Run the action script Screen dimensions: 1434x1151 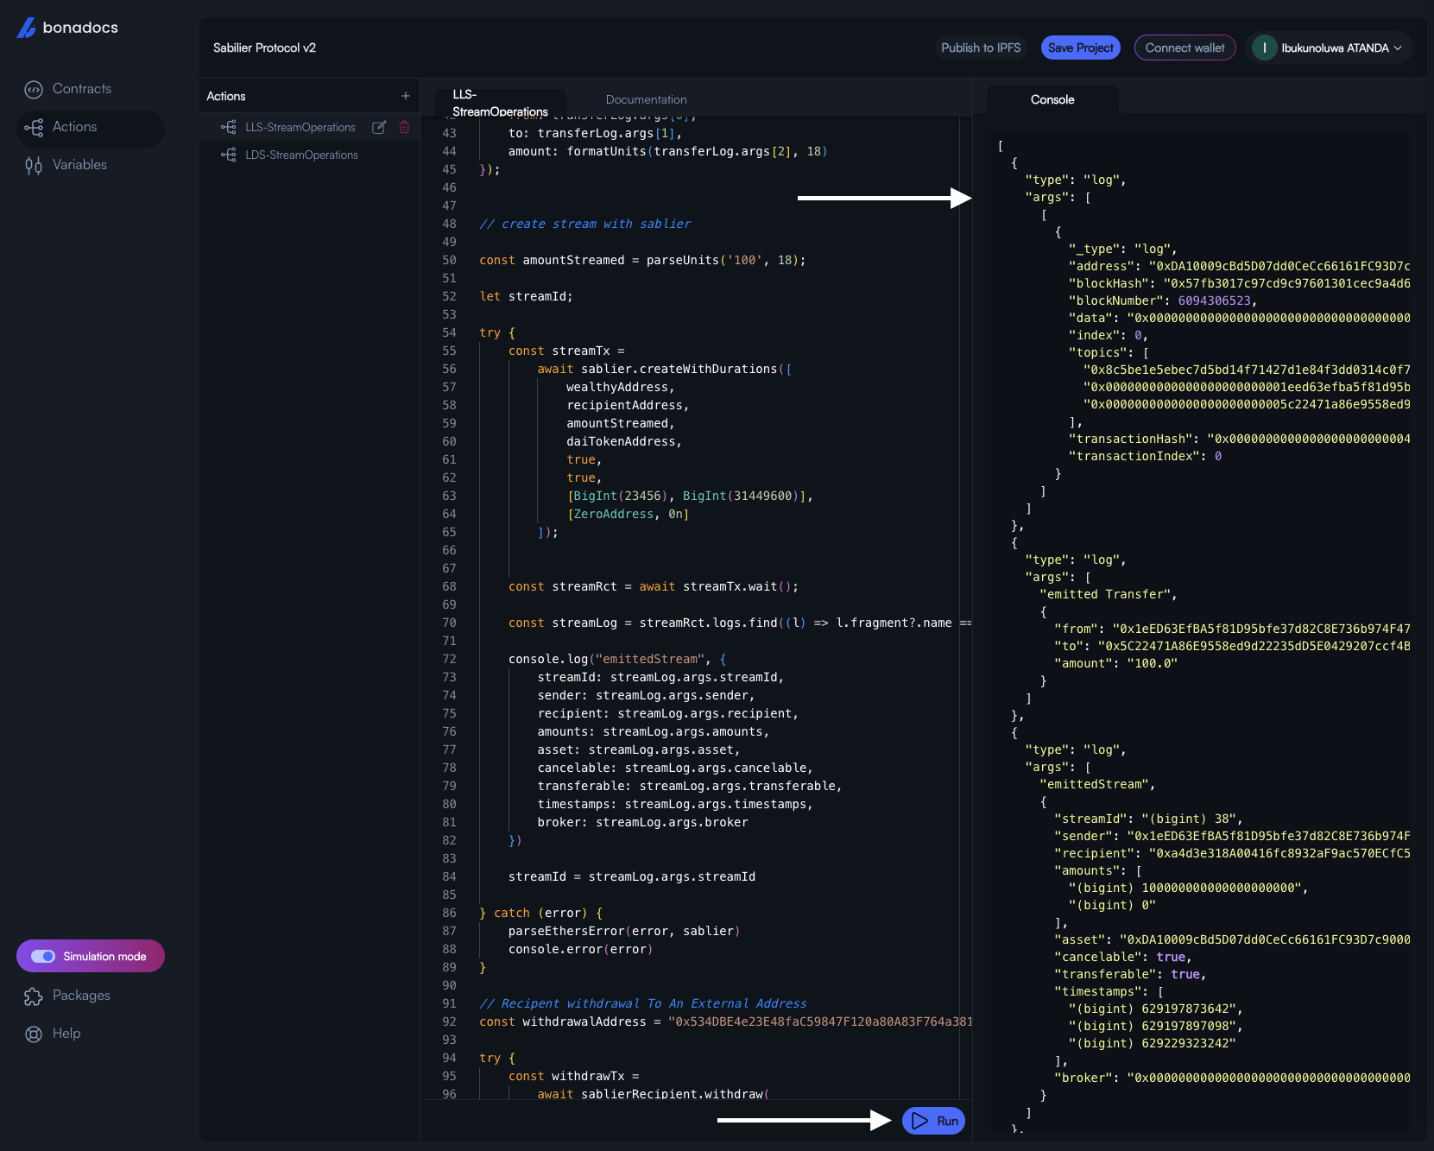(x=934, y=1121)
